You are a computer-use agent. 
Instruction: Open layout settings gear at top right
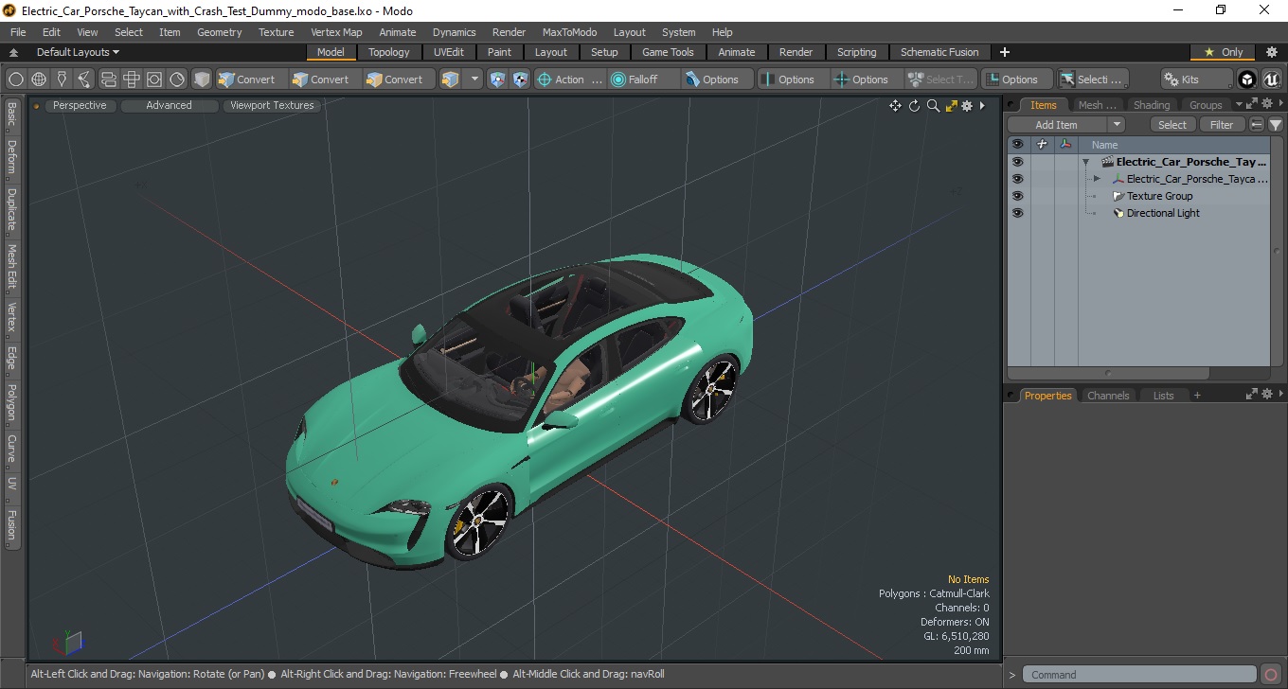tap(1272, 52)
